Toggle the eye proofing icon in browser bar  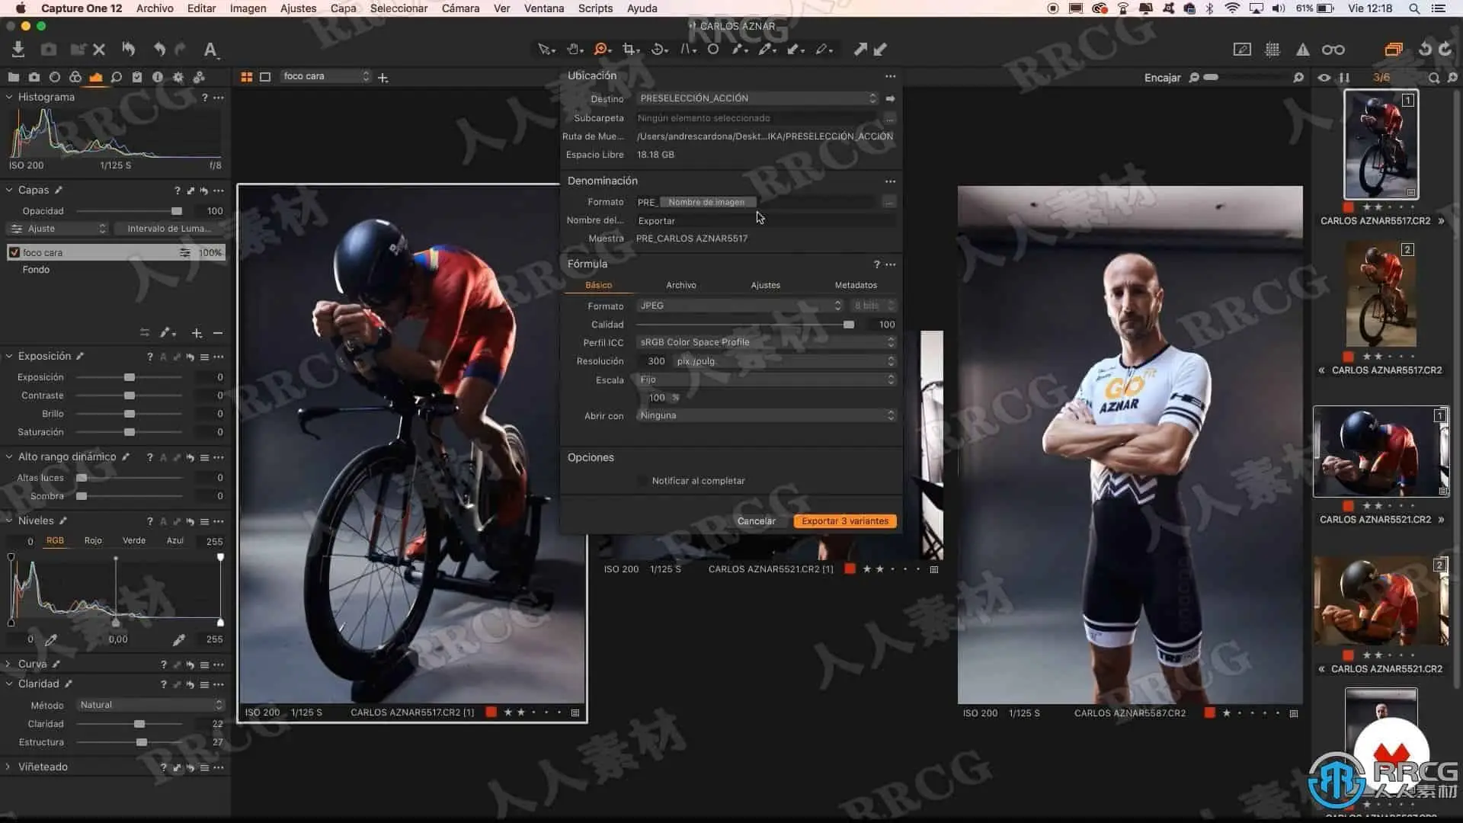point(1324,78)
